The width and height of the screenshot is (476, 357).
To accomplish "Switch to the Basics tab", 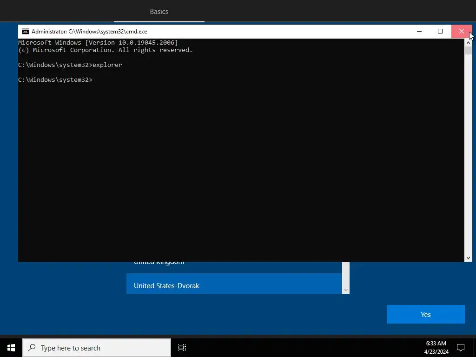I will click(159, 12).
